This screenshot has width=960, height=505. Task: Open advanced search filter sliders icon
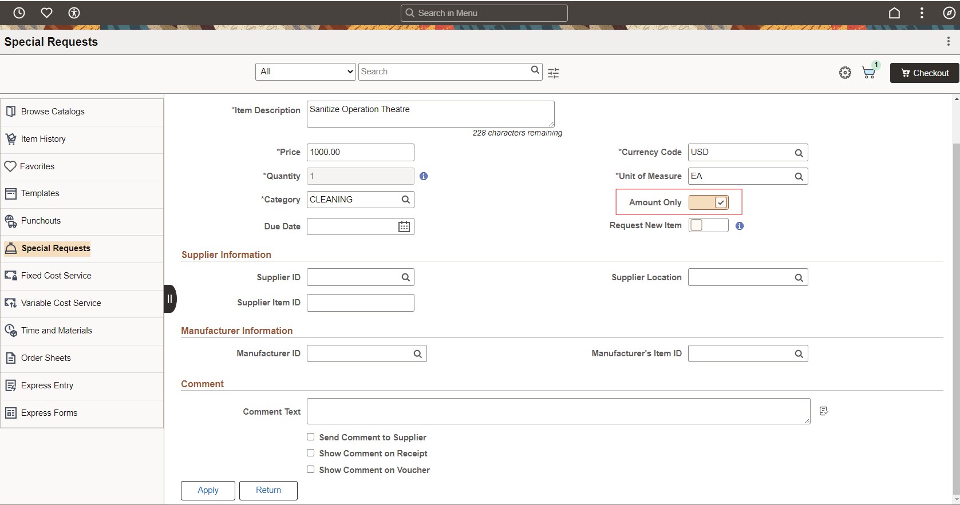click(553, 73)
